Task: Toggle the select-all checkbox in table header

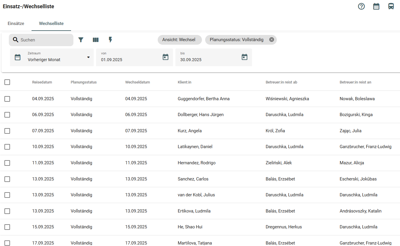Action: [7, 82]
